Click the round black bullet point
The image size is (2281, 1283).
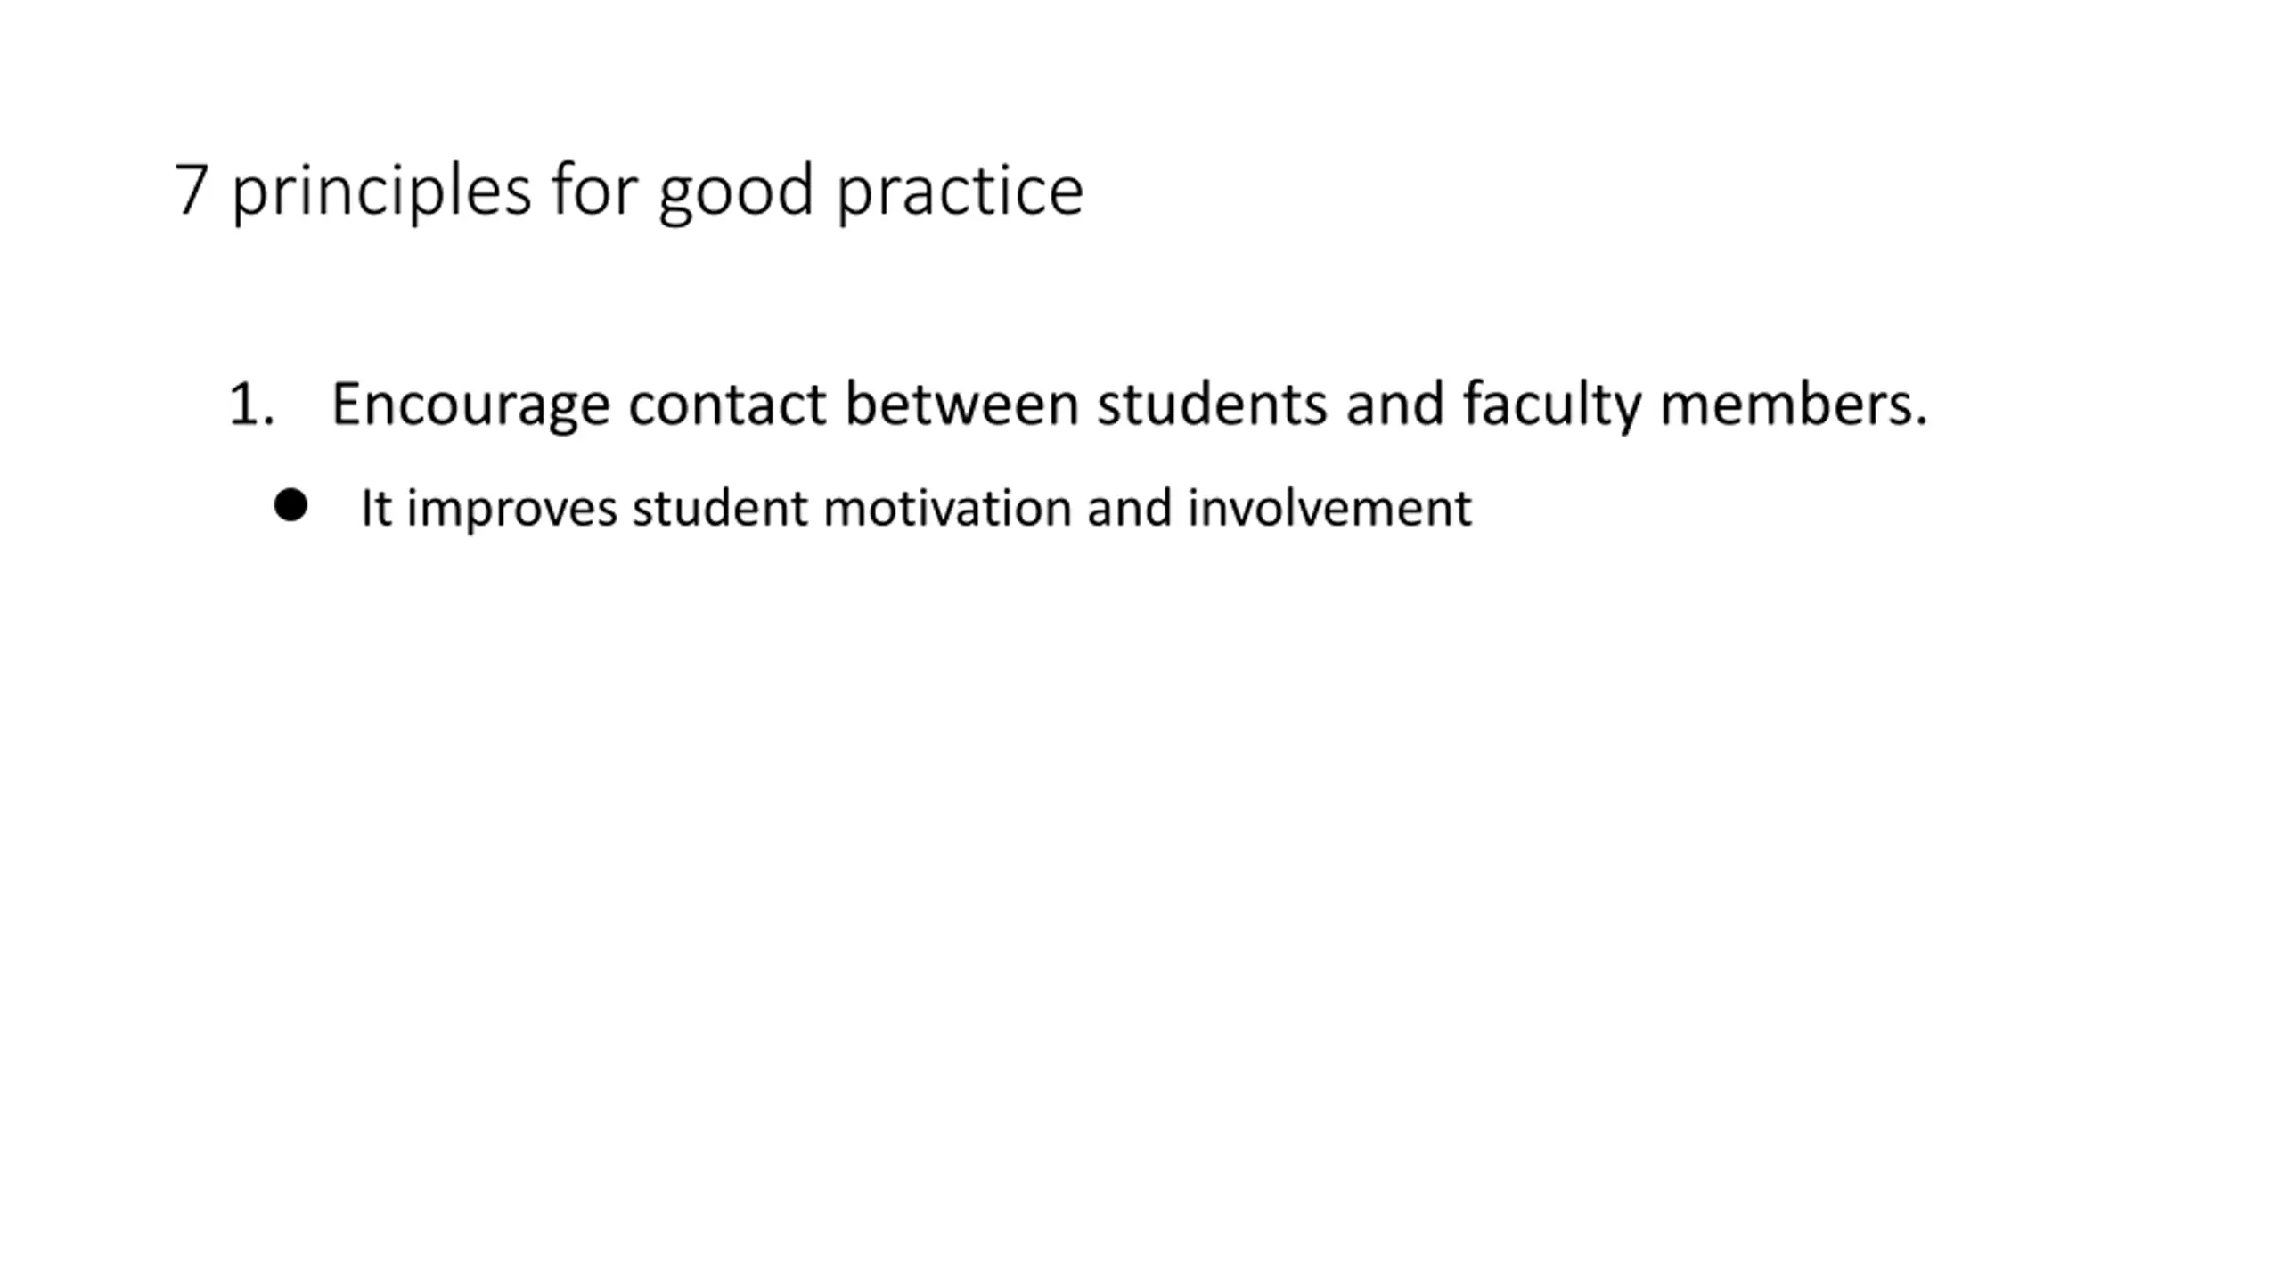pos(290,505)
